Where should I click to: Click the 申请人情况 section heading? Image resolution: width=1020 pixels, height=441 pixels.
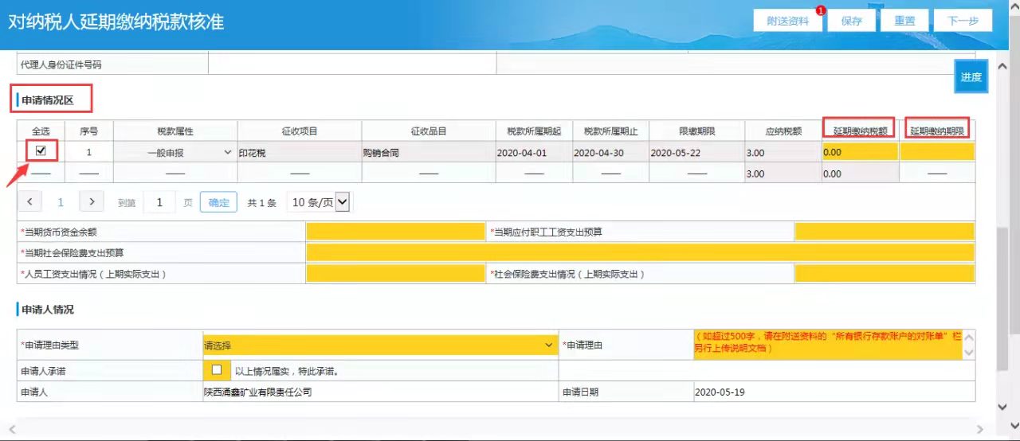[47, 309]
